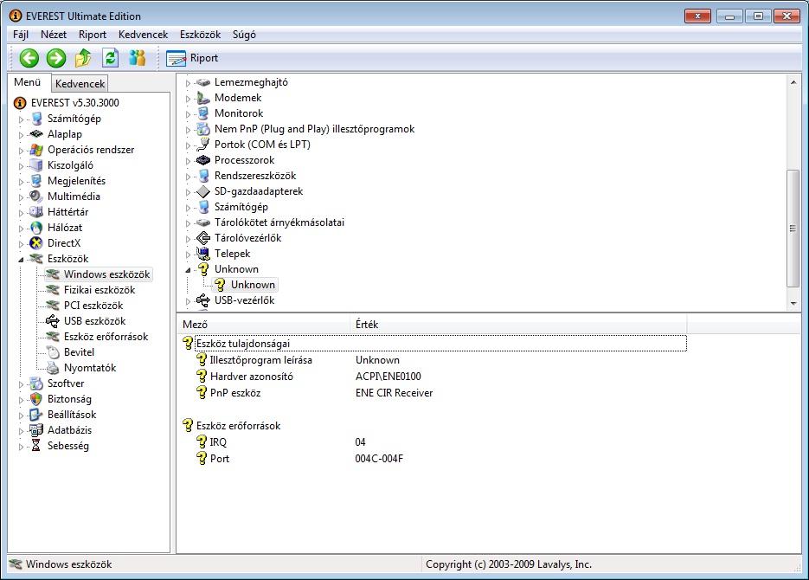
Task: Click the ENE CIR Receiver value
Action: 394,393
